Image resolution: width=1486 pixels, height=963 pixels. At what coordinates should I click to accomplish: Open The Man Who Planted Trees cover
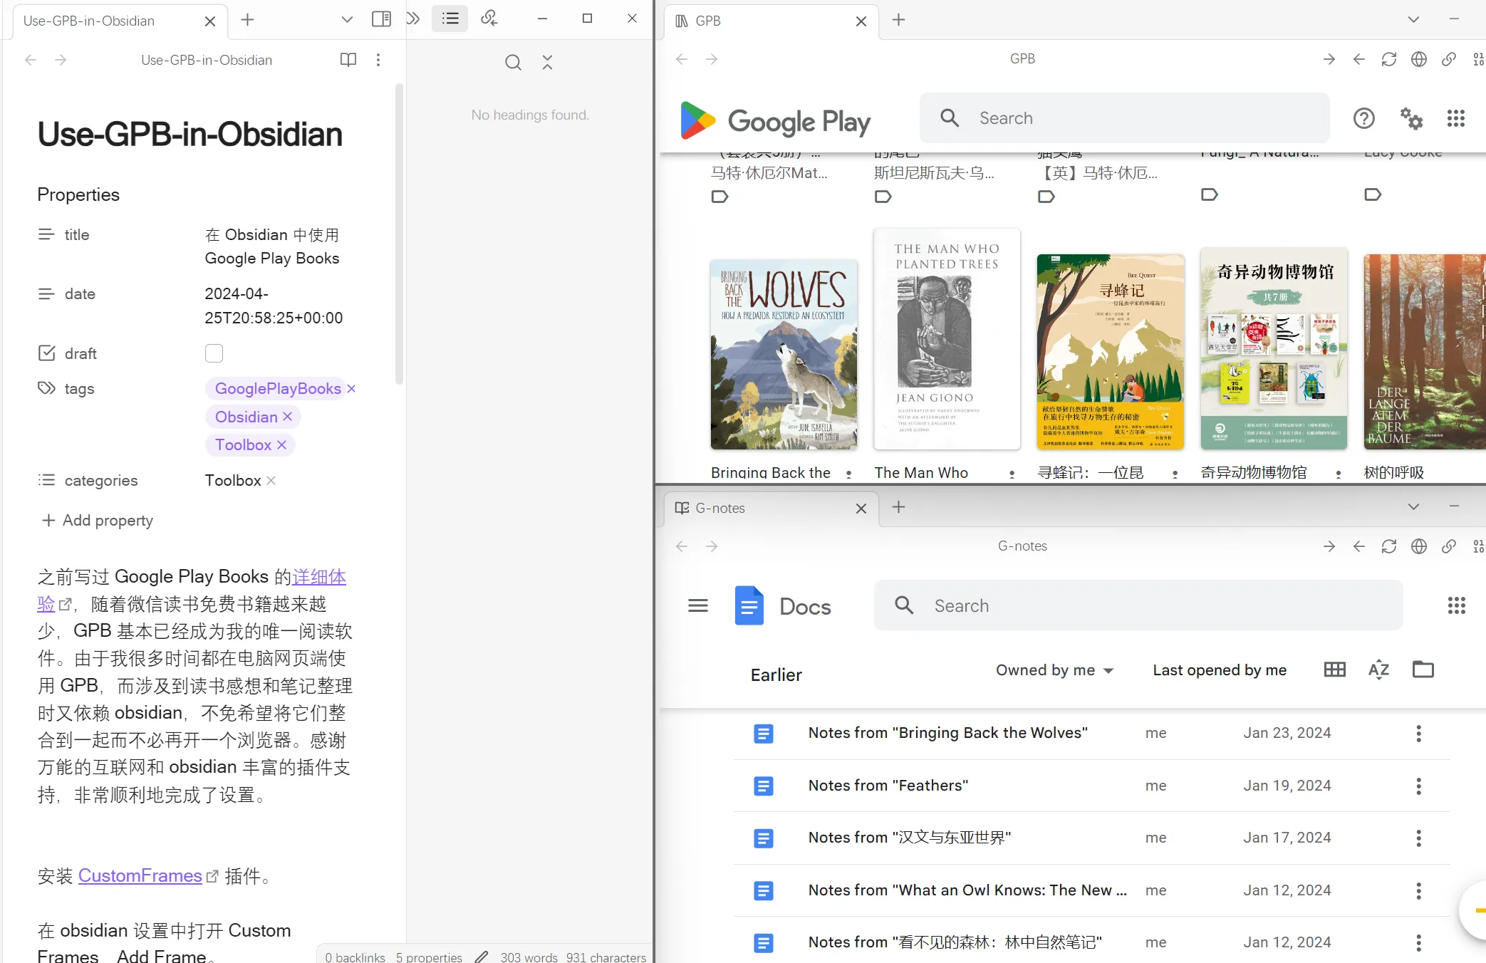947,339
